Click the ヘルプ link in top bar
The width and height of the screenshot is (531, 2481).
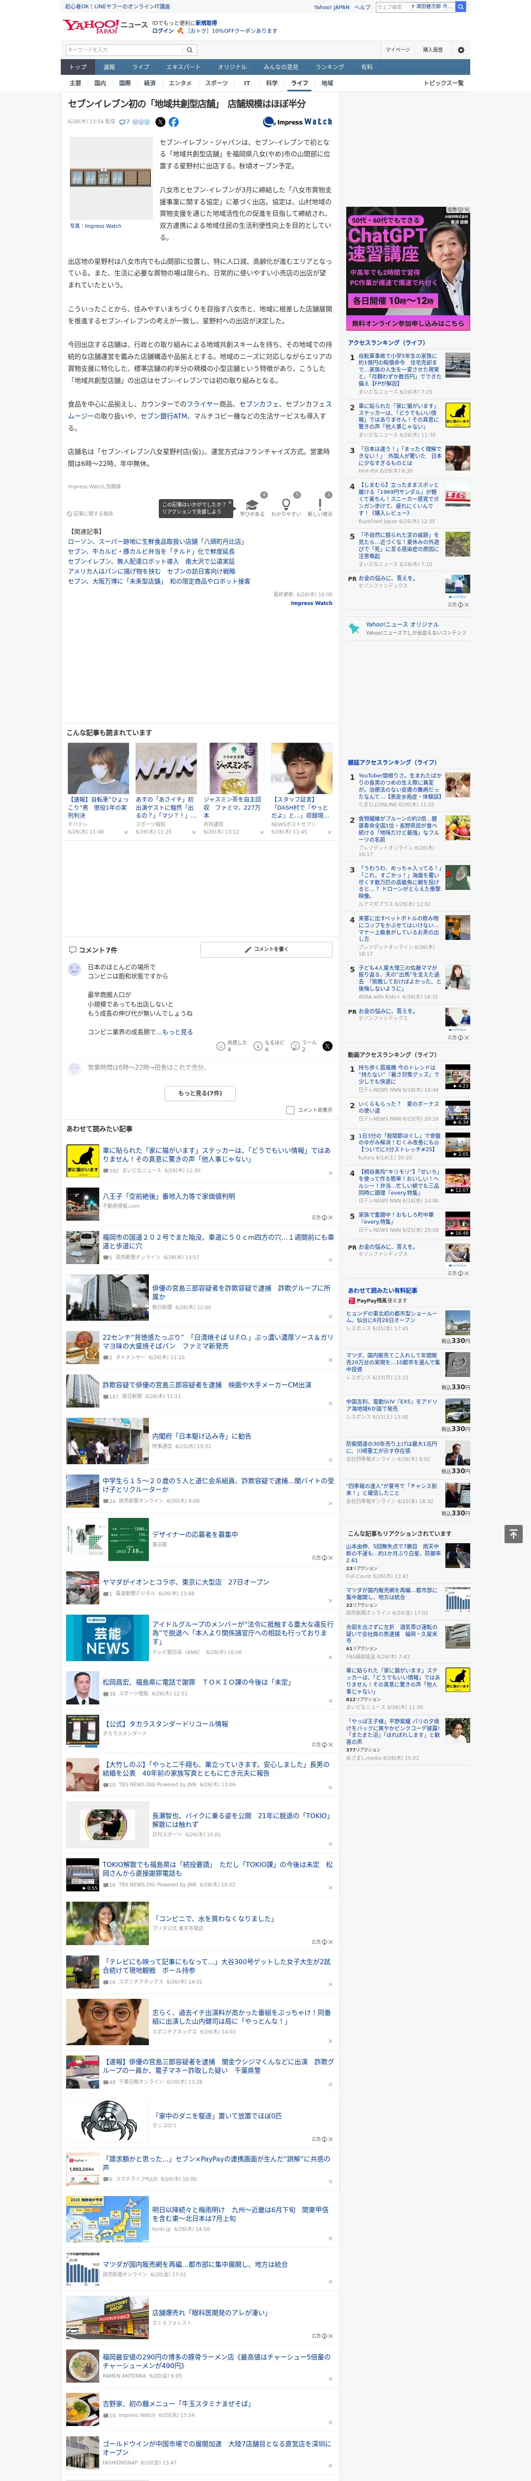[361, 7]
